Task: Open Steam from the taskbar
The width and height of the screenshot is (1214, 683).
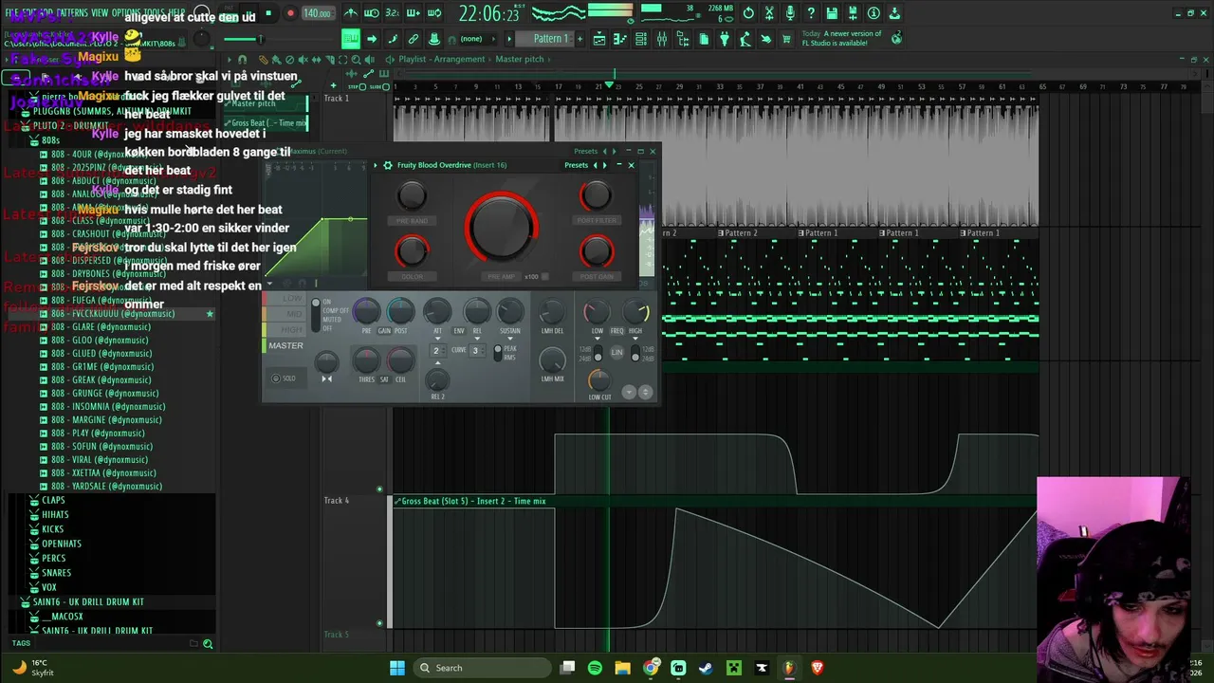Action: tap(706, 668)
